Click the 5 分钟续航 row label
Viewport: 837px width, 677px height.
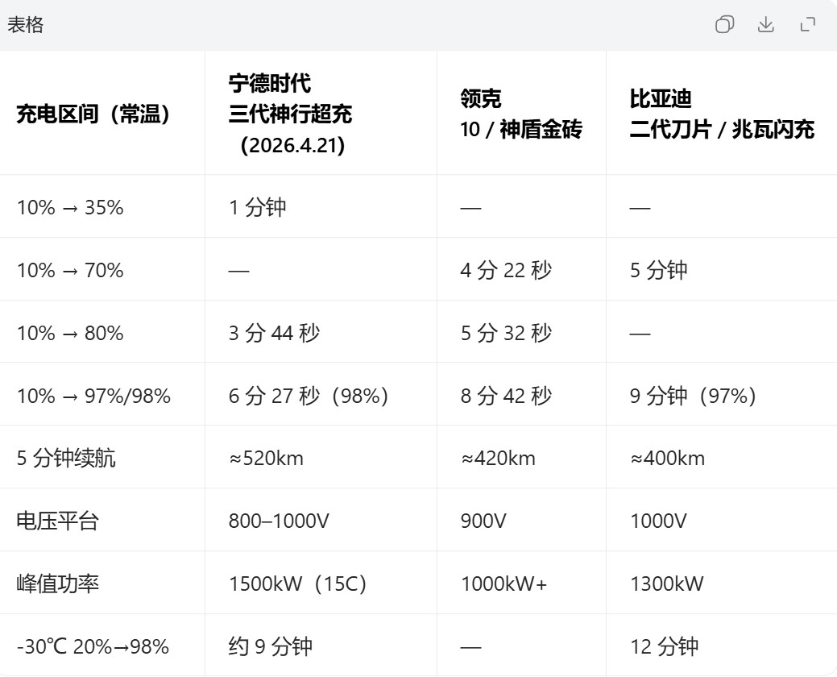tap(53, 456)
